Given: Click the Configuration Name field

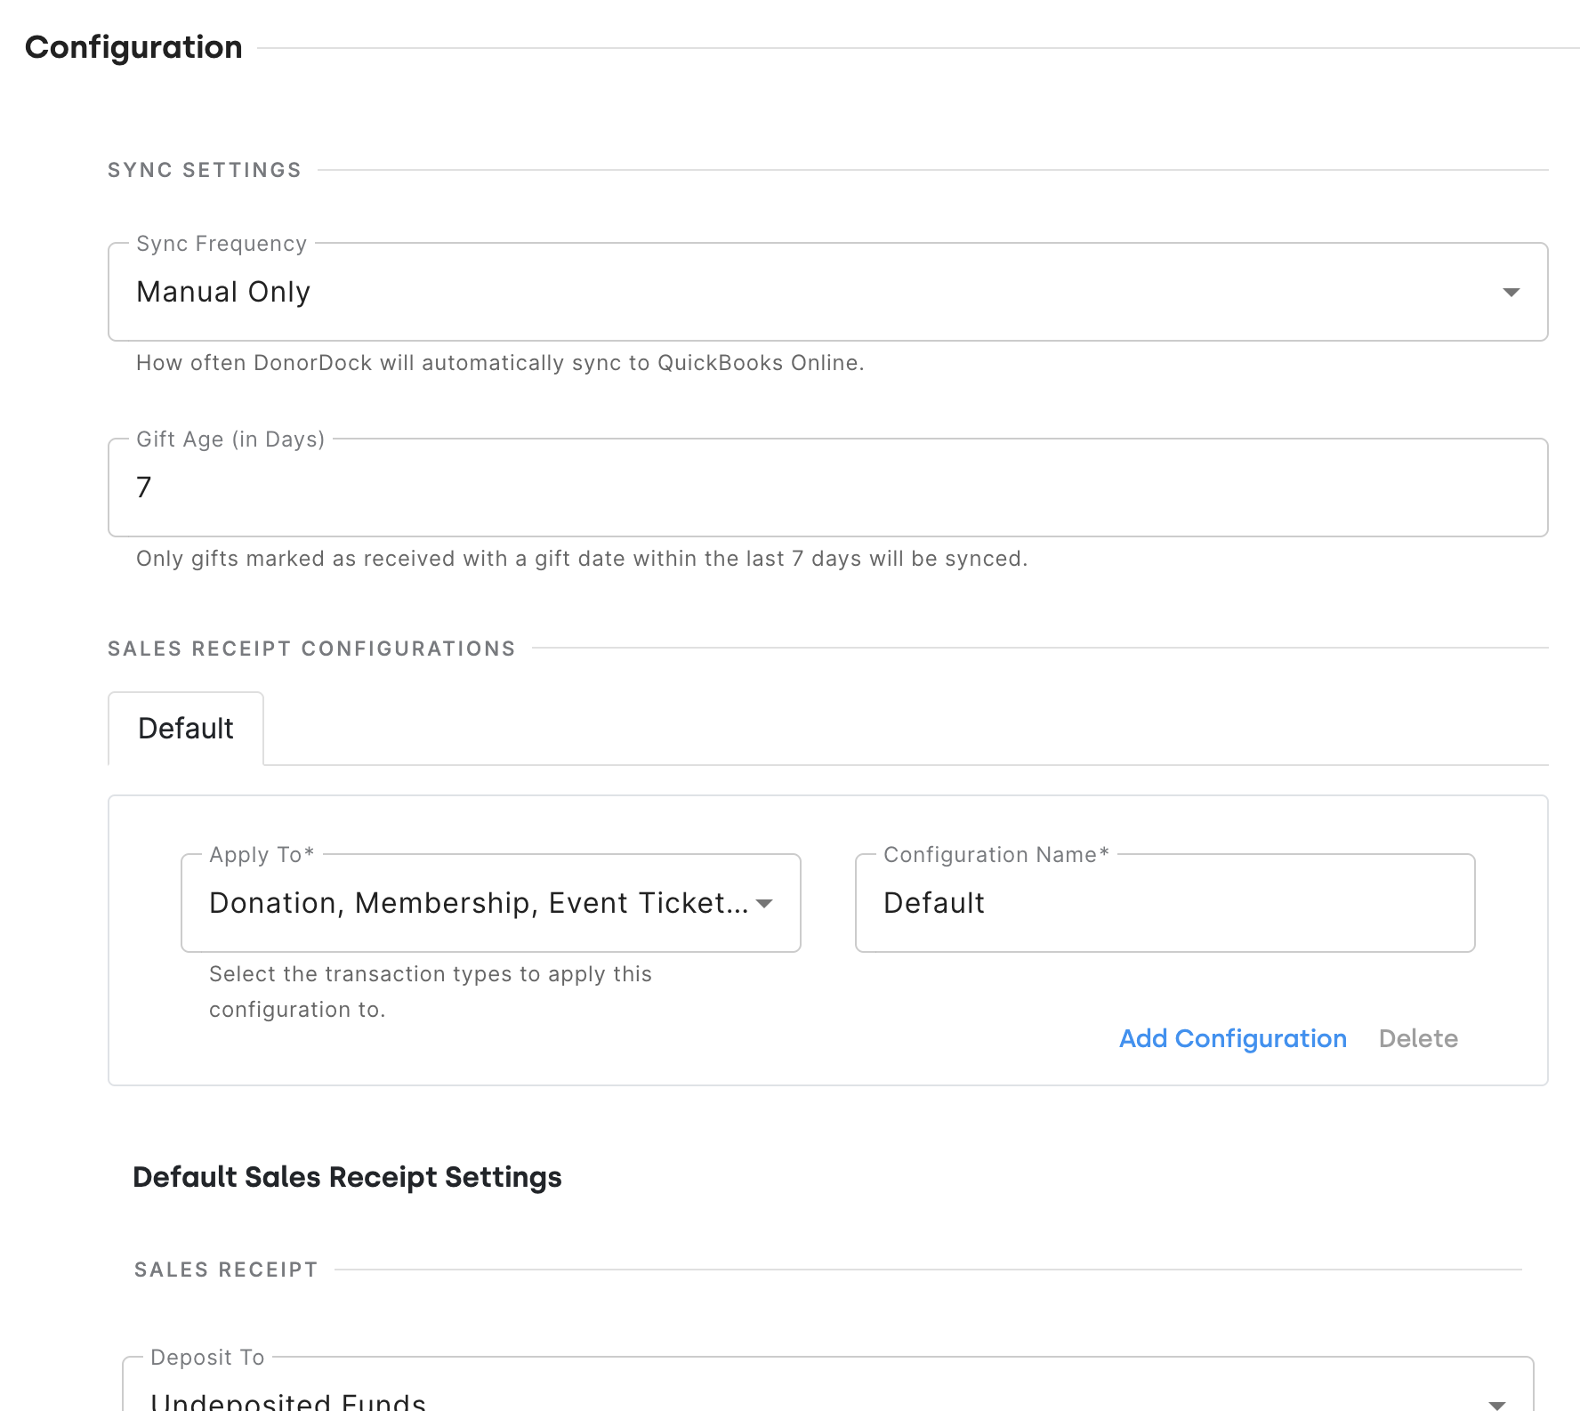Looking at the screenshot, I should tap(1165, 903).
